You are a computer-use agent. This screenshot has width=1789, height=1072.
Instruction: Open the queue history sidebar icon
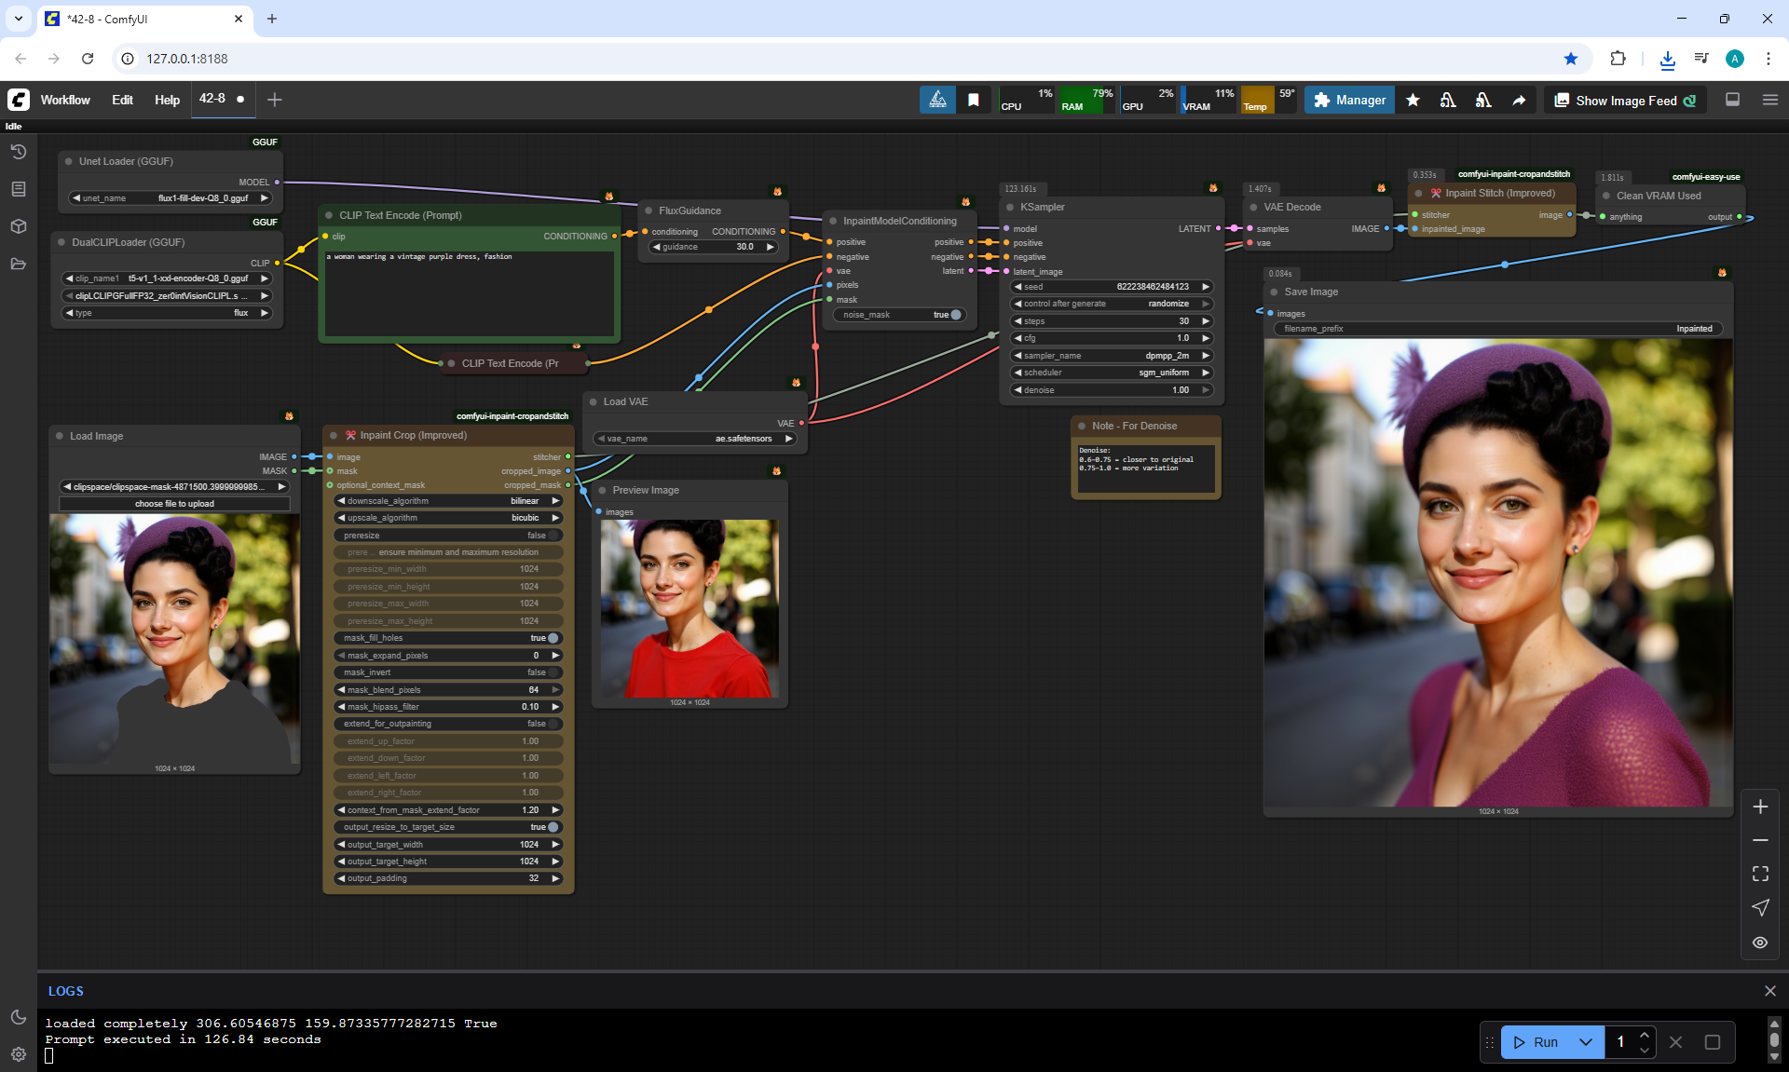point(18,152)
